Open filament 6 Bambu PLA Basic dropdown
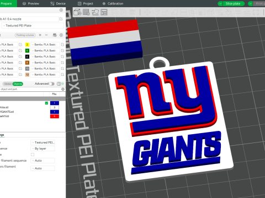The width and height of the screenshot is (265, 198). tap(45, 57)
